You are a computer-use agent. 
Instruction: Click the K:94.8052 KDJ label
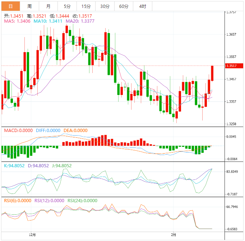pyautogui.click(x=14, y=165)
